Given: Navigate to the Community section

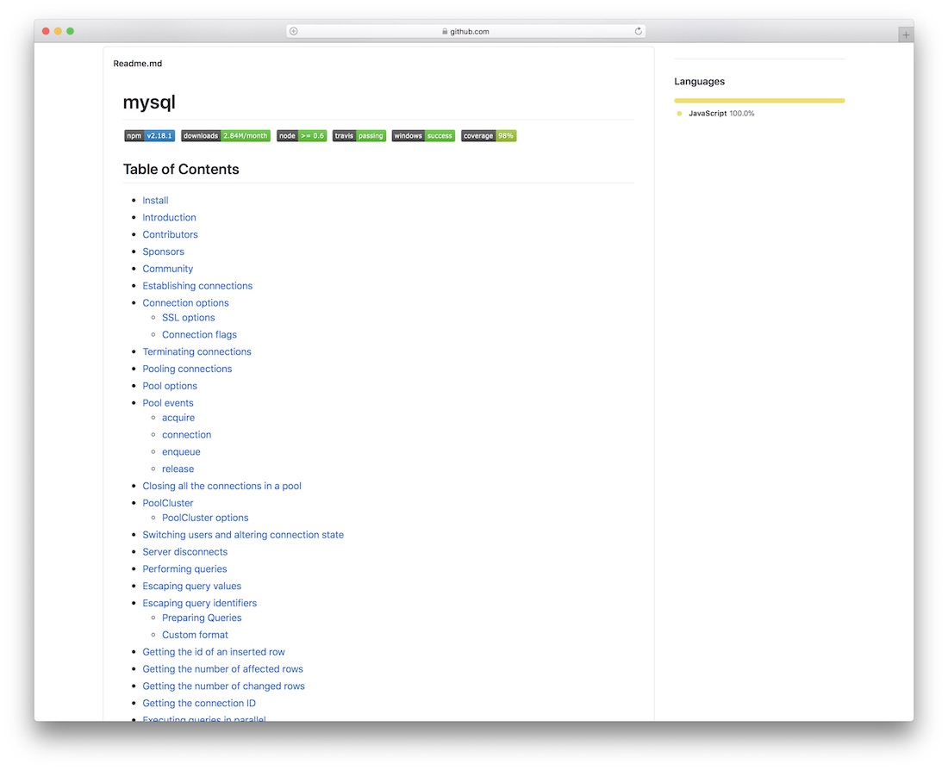Looking at the screenshot, I should point(167,269).
